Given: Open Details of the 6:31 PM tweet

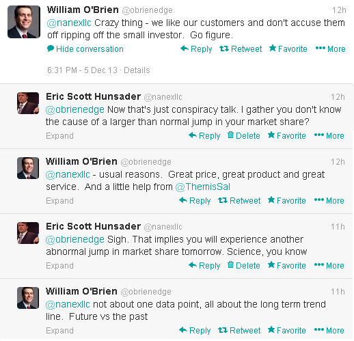Looking at the screenshot, I should point(137,70).
